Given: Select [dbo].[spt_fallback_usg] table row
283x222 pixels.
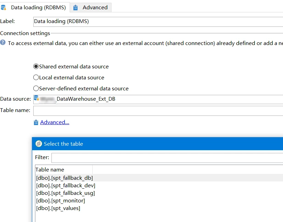Looking at the screenshot, I should coord(159,193).
